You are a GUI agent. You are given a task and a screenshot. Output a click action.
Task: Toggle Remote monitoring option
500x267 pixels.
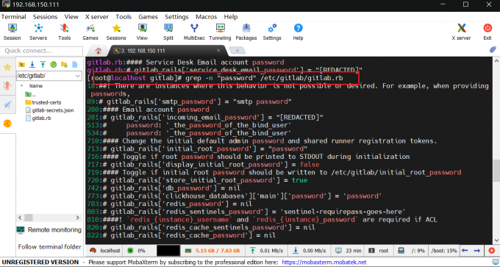point(49,230)
